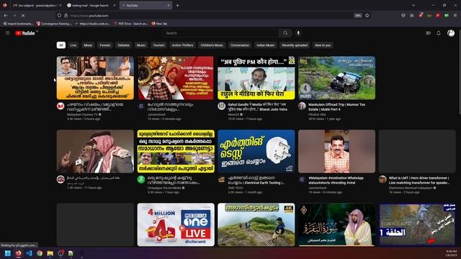Screen dimensions: 461x259
Task: Stop page loading with the X button
Action: click(23, 16)
